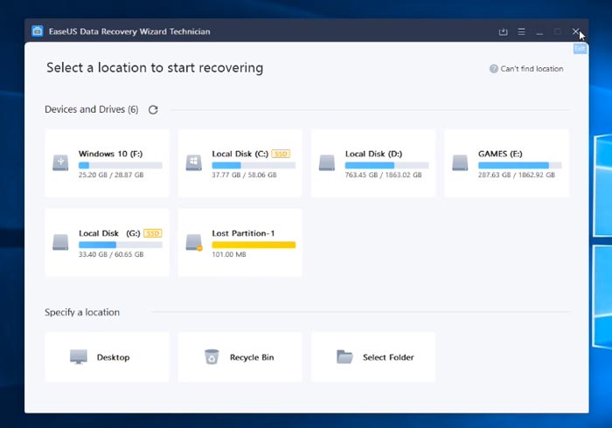The width and height of the screenshot is (612, 428).
Task: Click the usage bar of Local Disk (C:)
Action: [x=254, y=165]
